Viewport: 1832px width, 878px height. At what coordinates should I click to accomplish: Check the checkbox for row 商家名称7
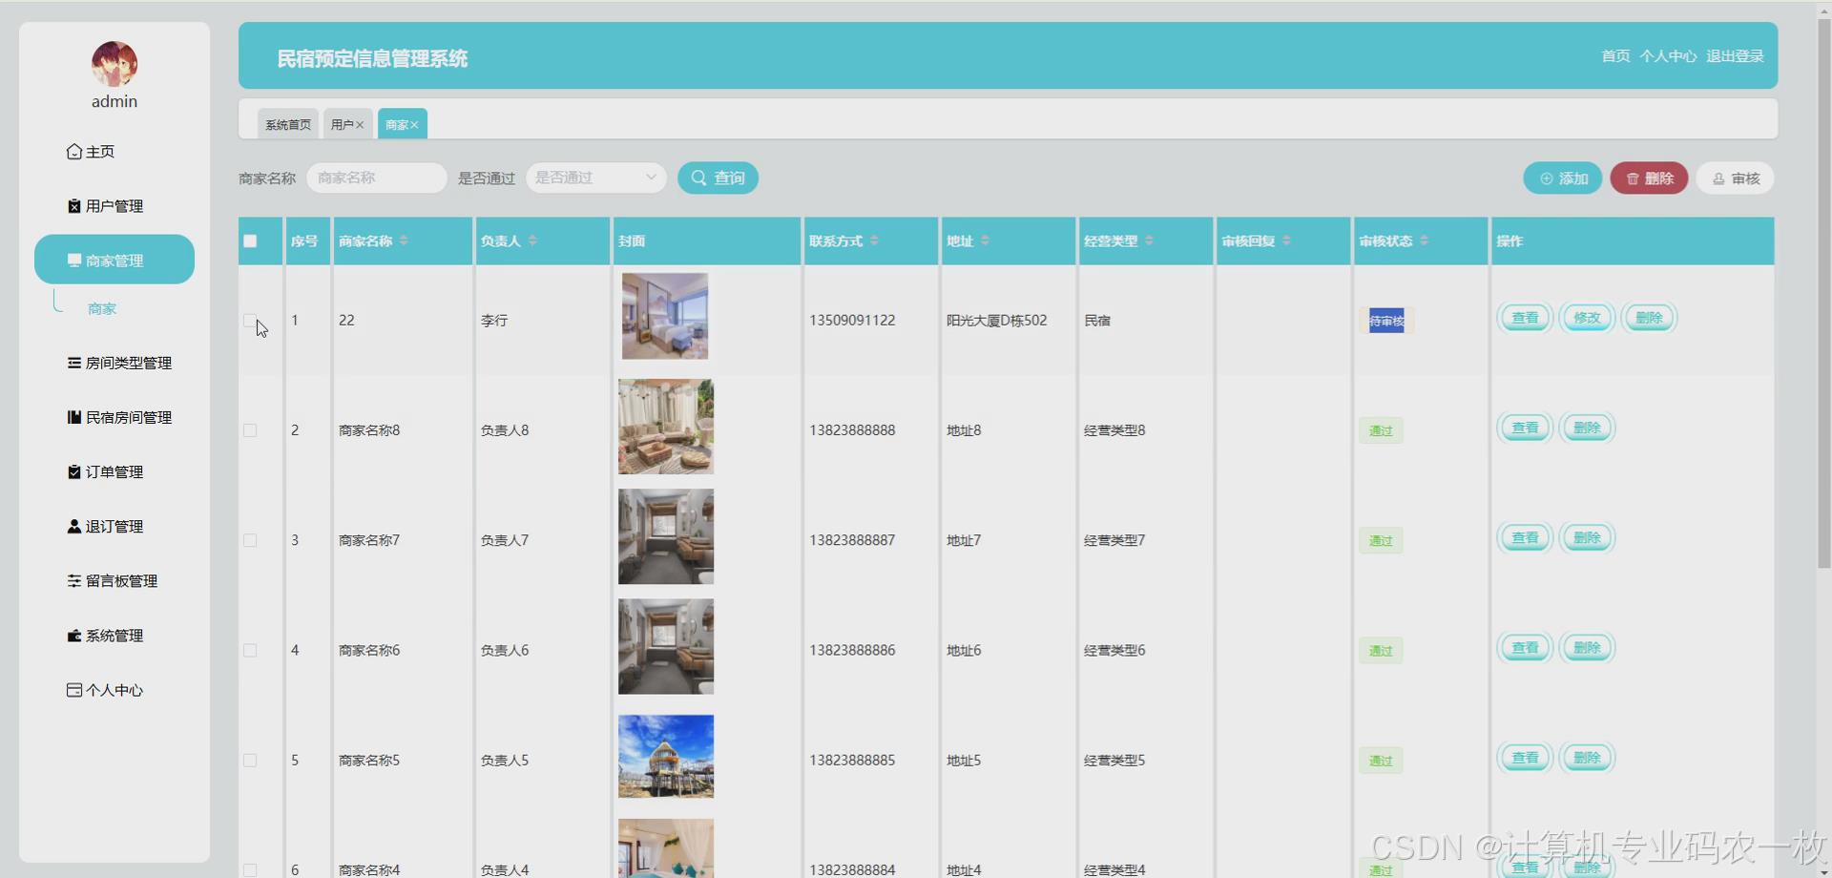(250, 540)
